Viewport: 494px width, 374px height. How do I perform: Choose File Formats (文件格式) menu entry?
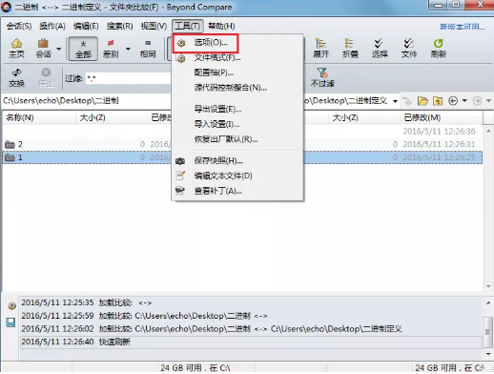pyautogui.click(x=237, y=58)
